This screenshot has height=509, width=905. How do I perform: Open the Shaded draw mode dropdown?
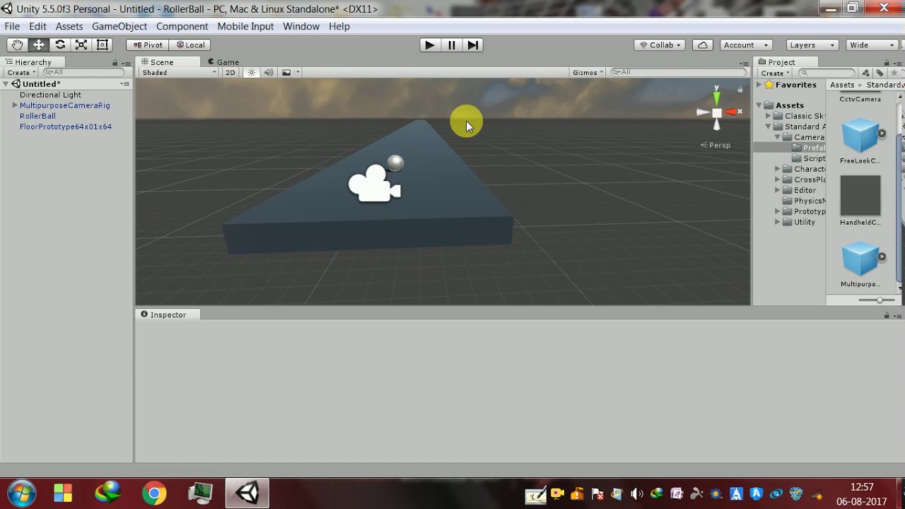point(179,72)
